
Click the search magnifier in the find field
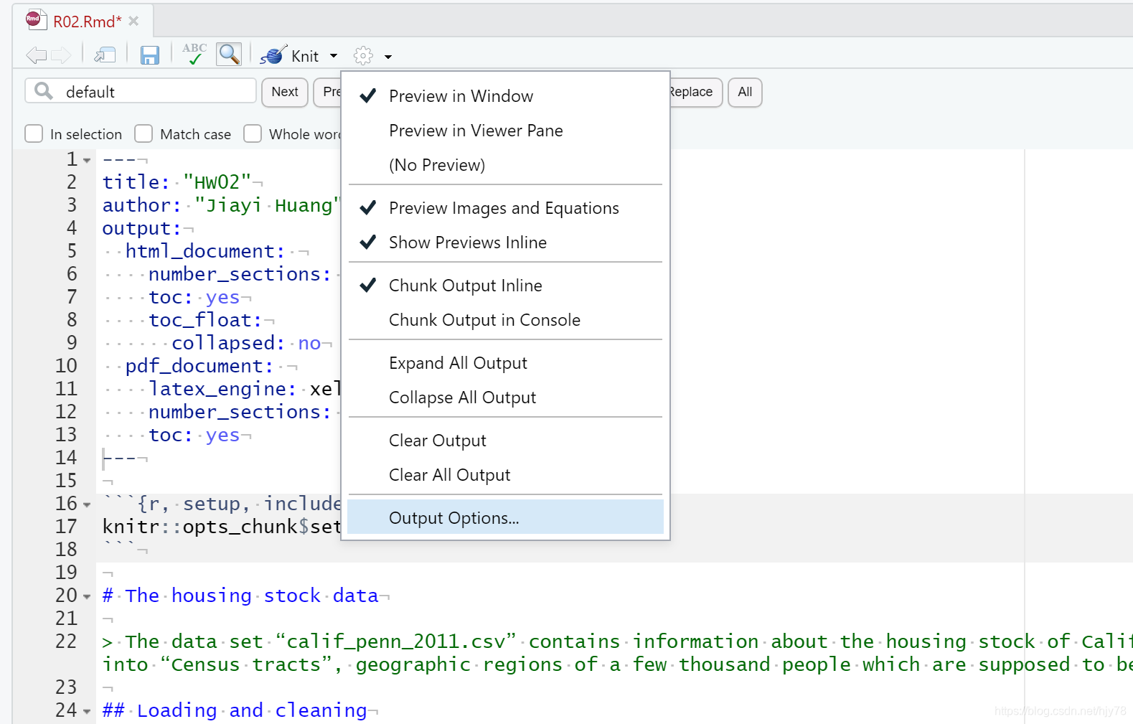pyautogui.click(x=44, y=91)
